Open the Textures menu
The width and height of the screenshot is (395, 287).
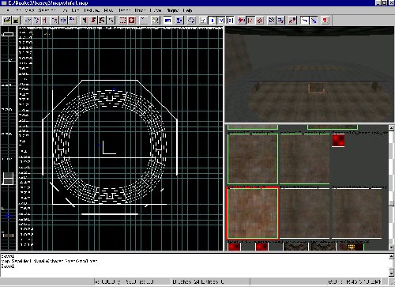[x=92, y=10]
